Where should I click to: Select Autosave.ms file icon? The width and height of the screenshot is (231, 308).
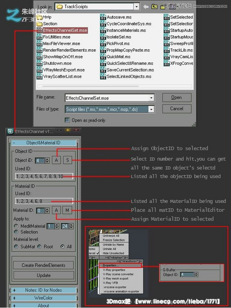[103, 17]
